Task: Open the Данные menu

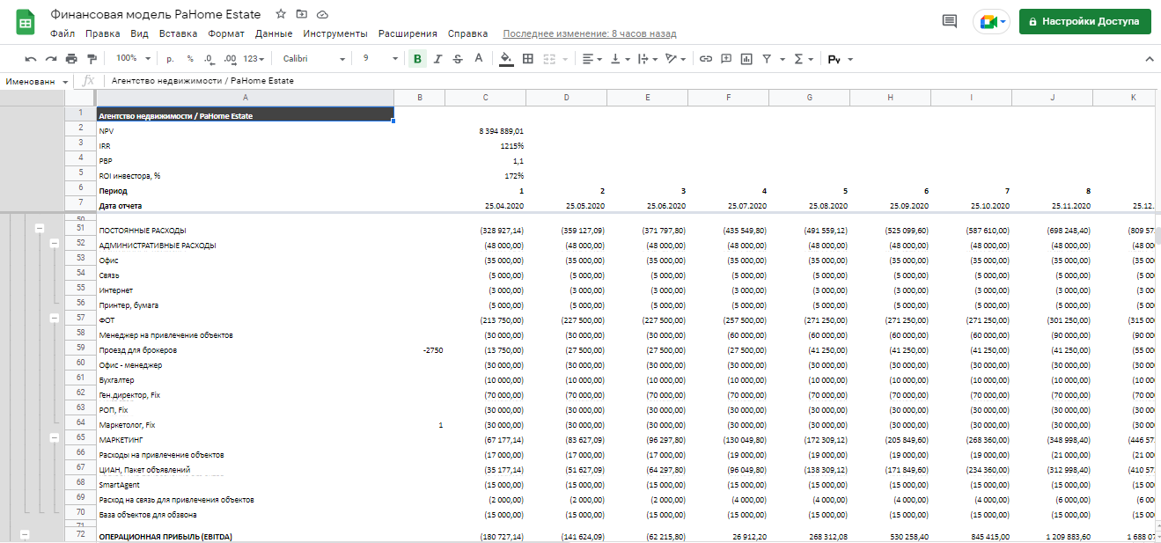Action: (274, 33)
